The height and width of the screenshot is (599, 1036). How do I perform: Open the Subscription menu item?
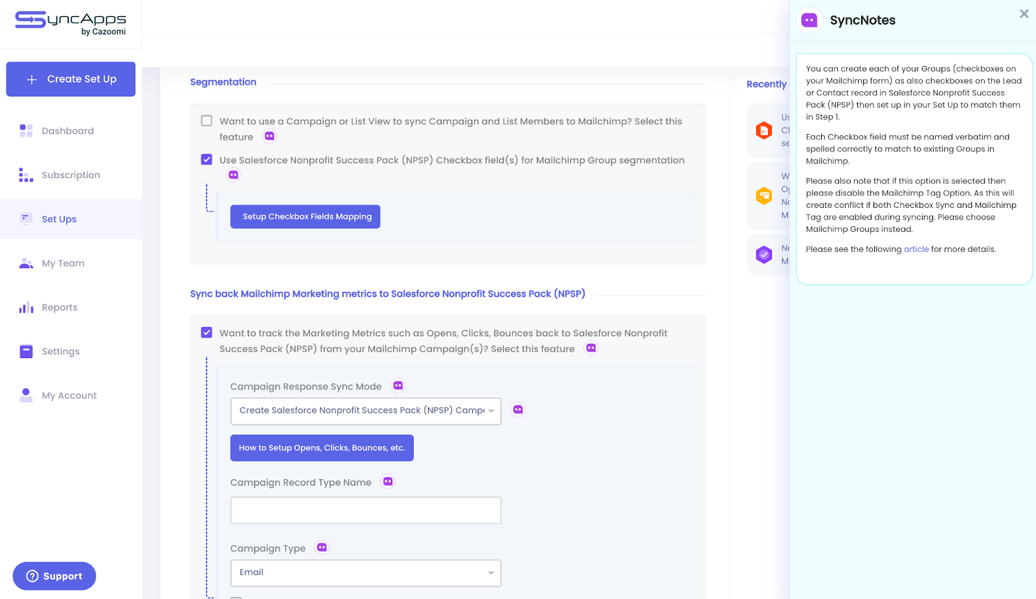(x=71, y=175)
